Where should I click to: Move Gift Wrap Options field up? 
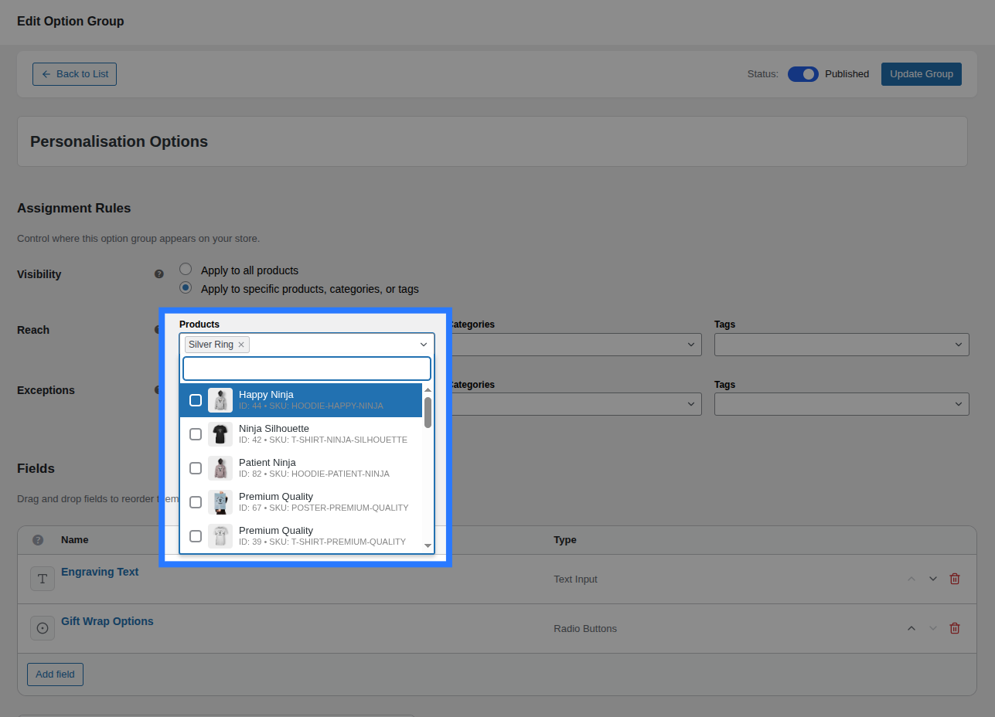912,628
